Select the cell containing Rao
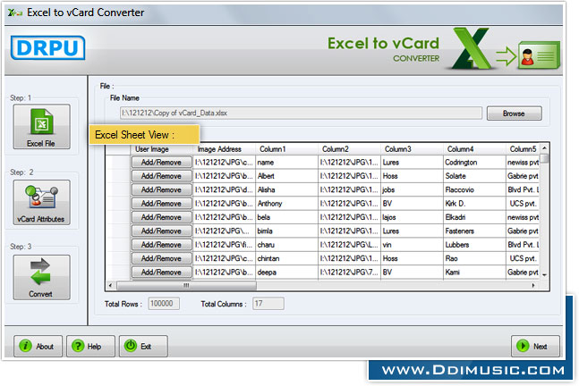 [474, 258]
